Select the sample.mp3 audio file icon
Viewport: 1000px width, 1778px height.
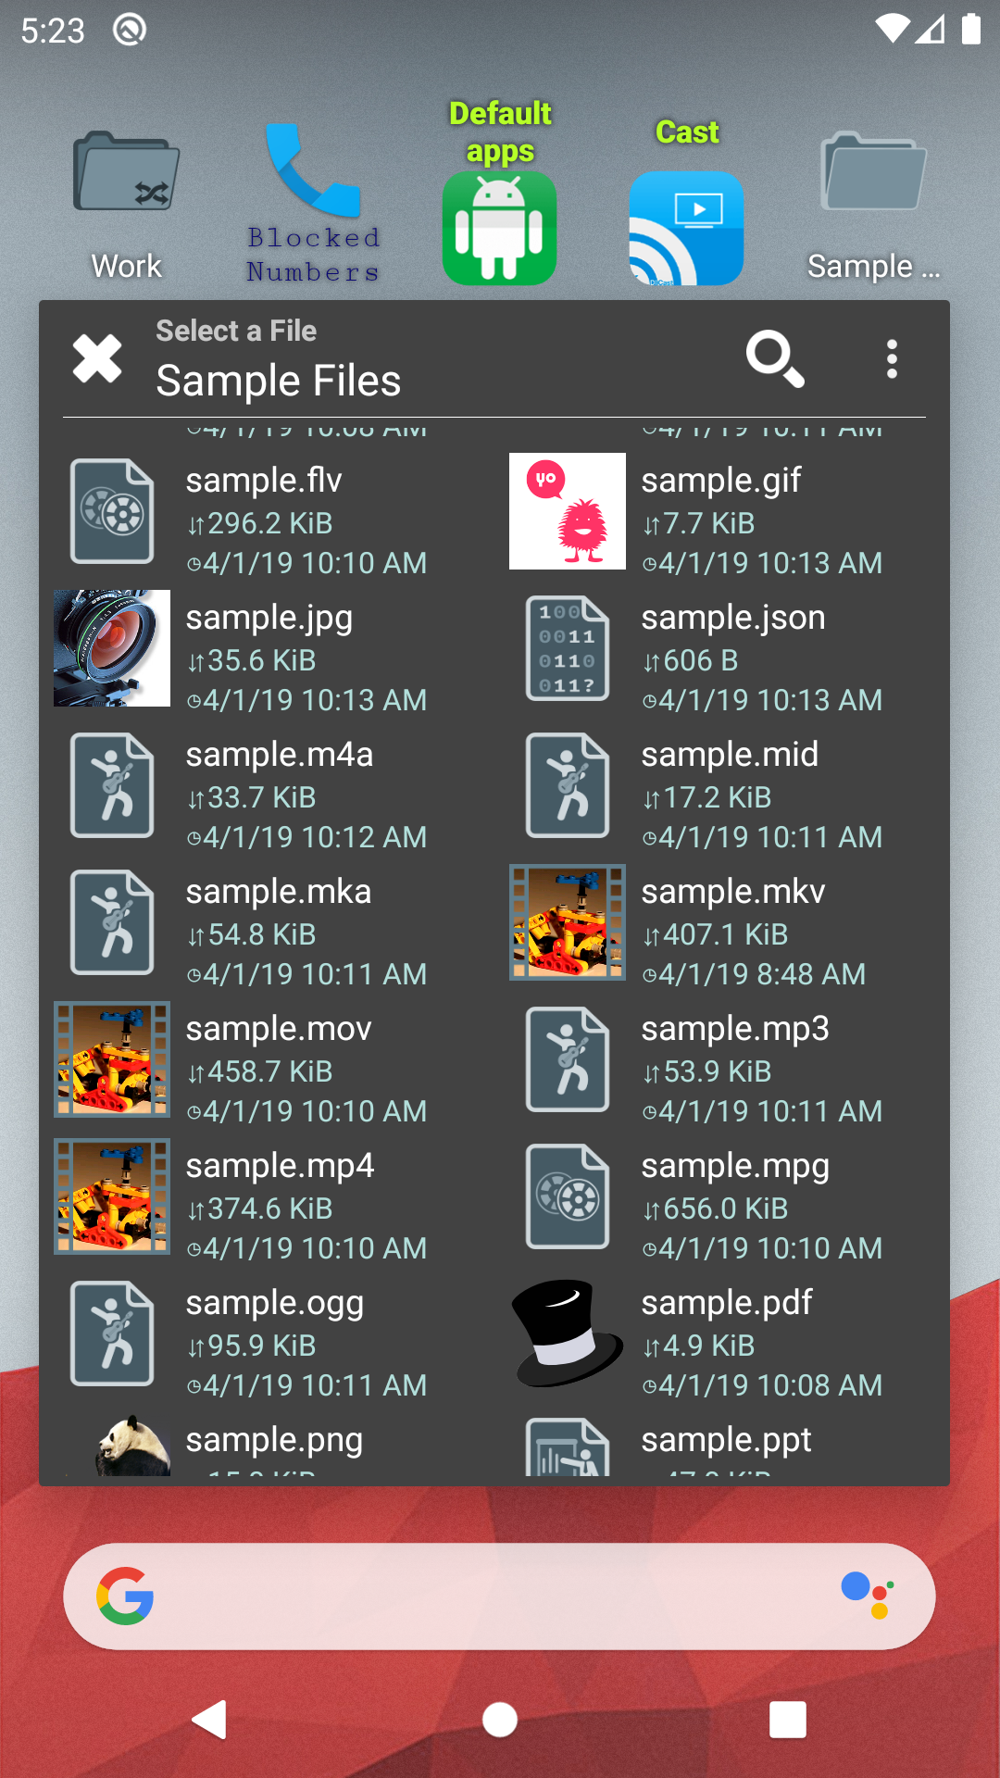[x=568, y=1059]
